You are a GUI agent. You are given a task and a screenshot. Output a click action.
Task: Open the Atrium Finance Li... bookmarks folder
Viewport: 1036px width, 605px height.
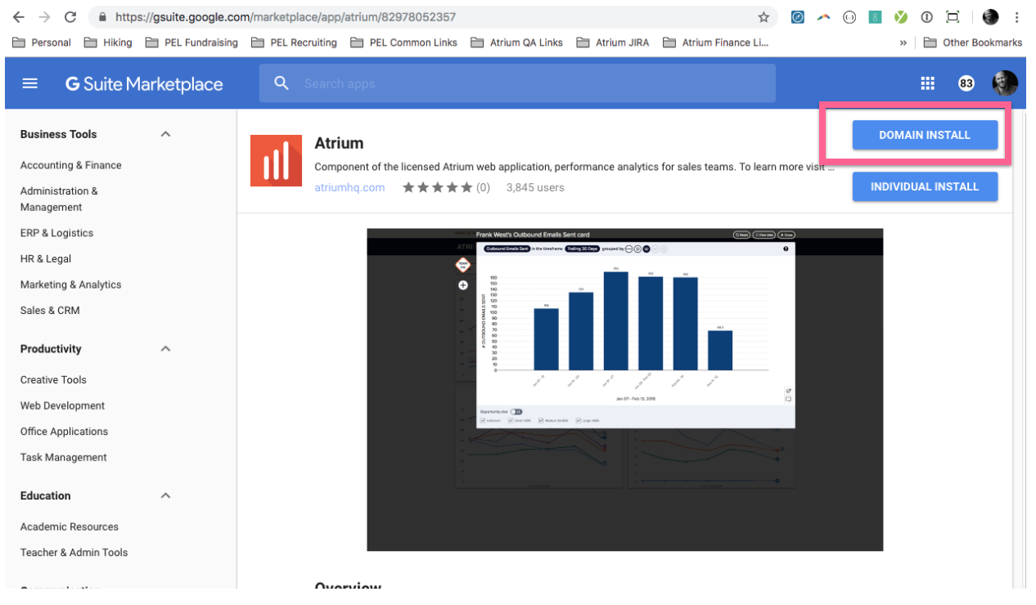[x=716, y=43]
